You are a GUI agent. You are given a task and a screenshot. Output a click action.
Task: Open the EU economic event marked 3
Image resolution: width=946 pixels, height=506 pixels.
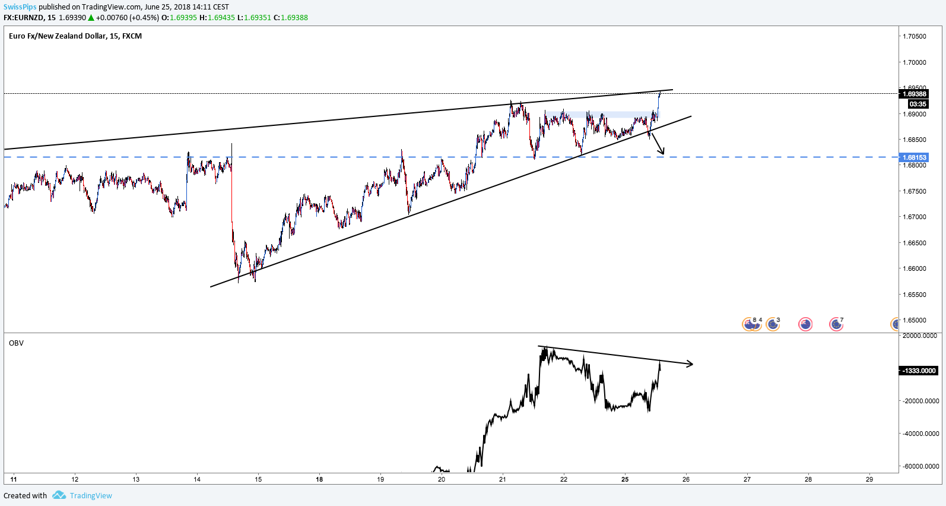tap(773, 324)
